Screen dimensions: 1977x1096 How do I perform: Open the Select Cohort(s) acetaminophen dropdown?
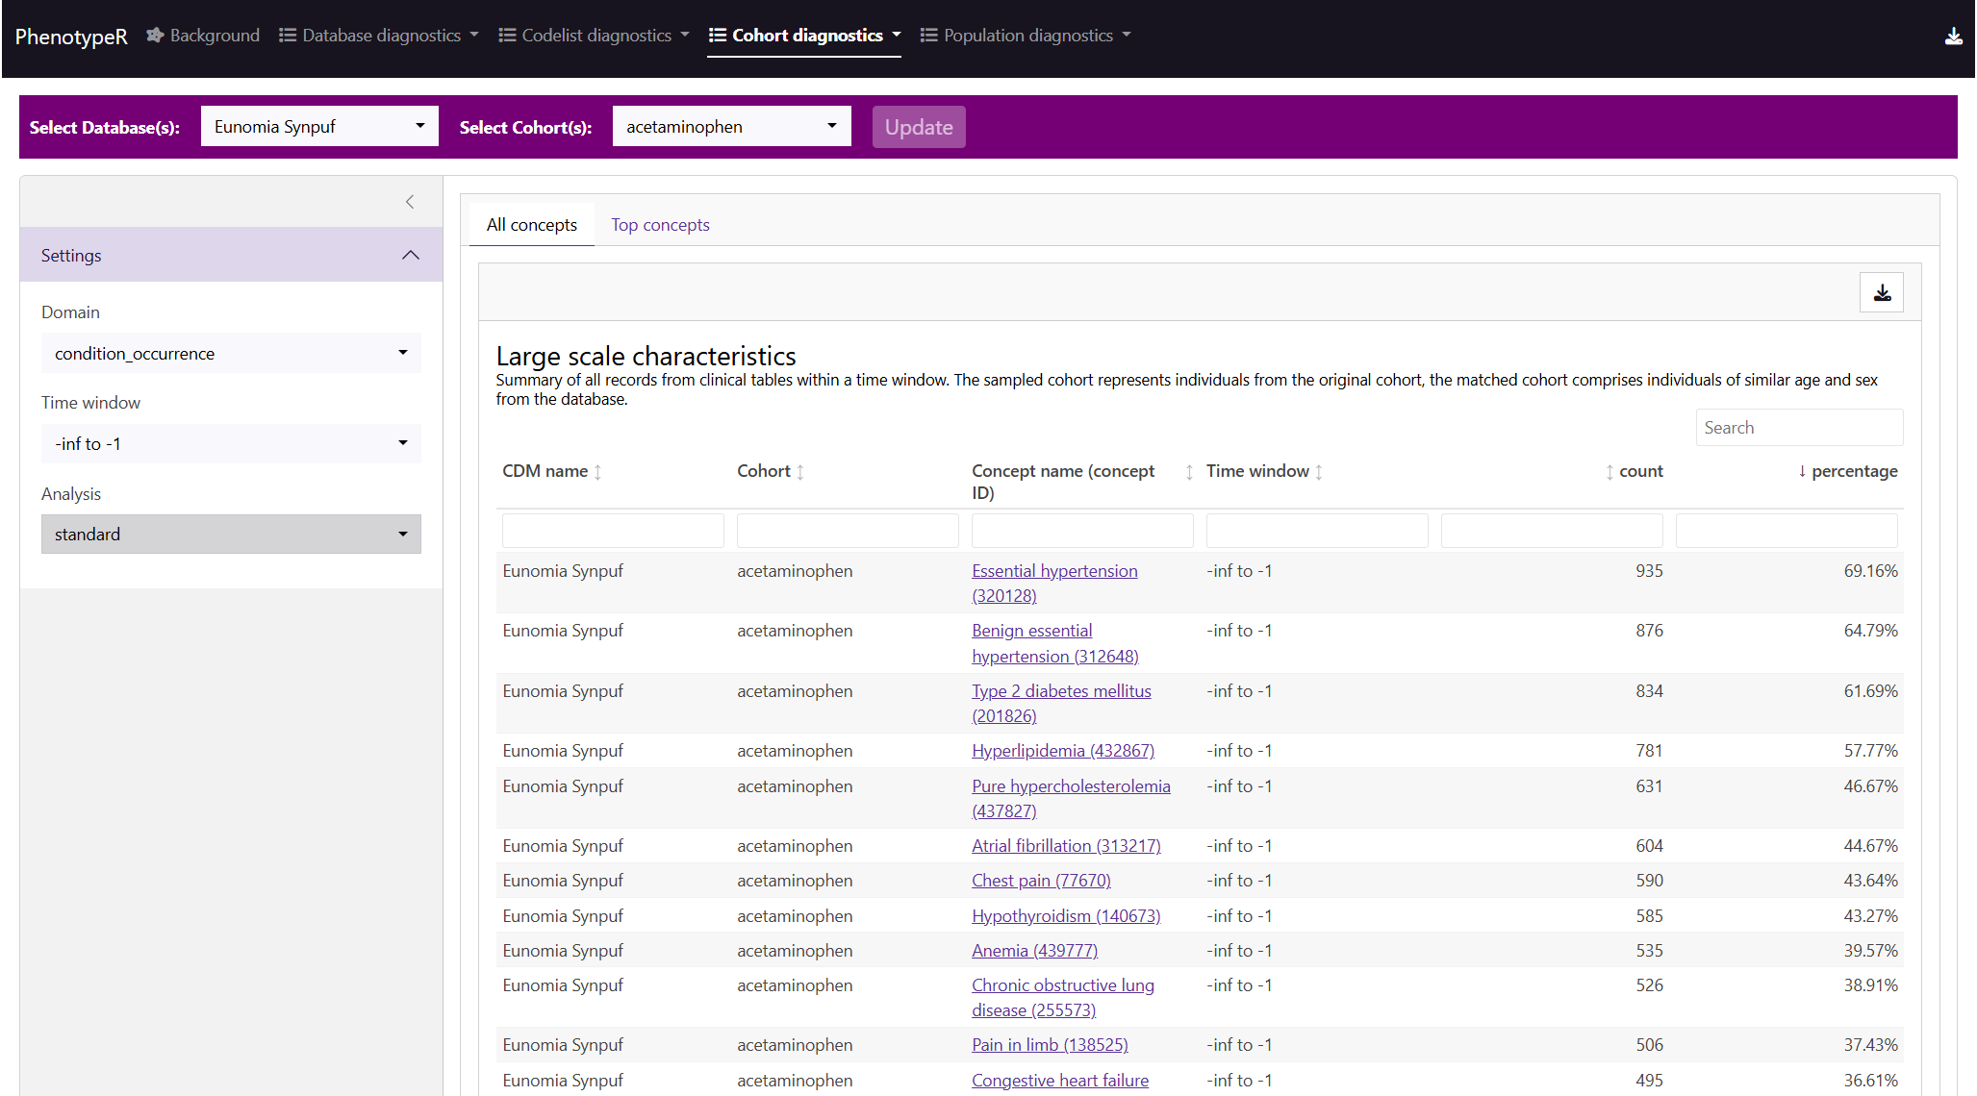click(731, 127)
